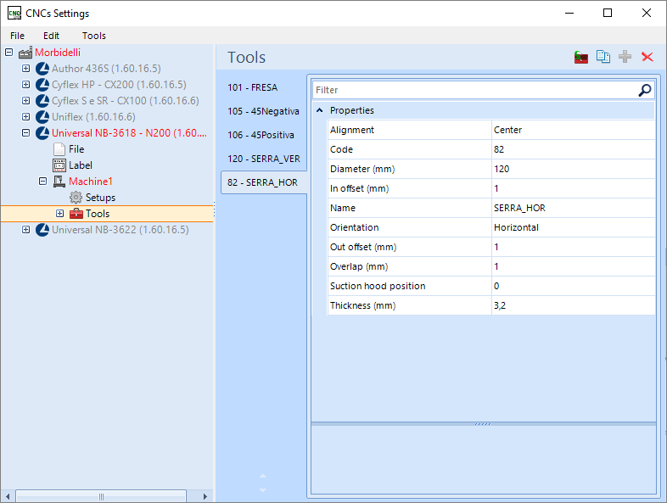
Task: Click the tool list scroll up arrow
Action: pos(263,476)
